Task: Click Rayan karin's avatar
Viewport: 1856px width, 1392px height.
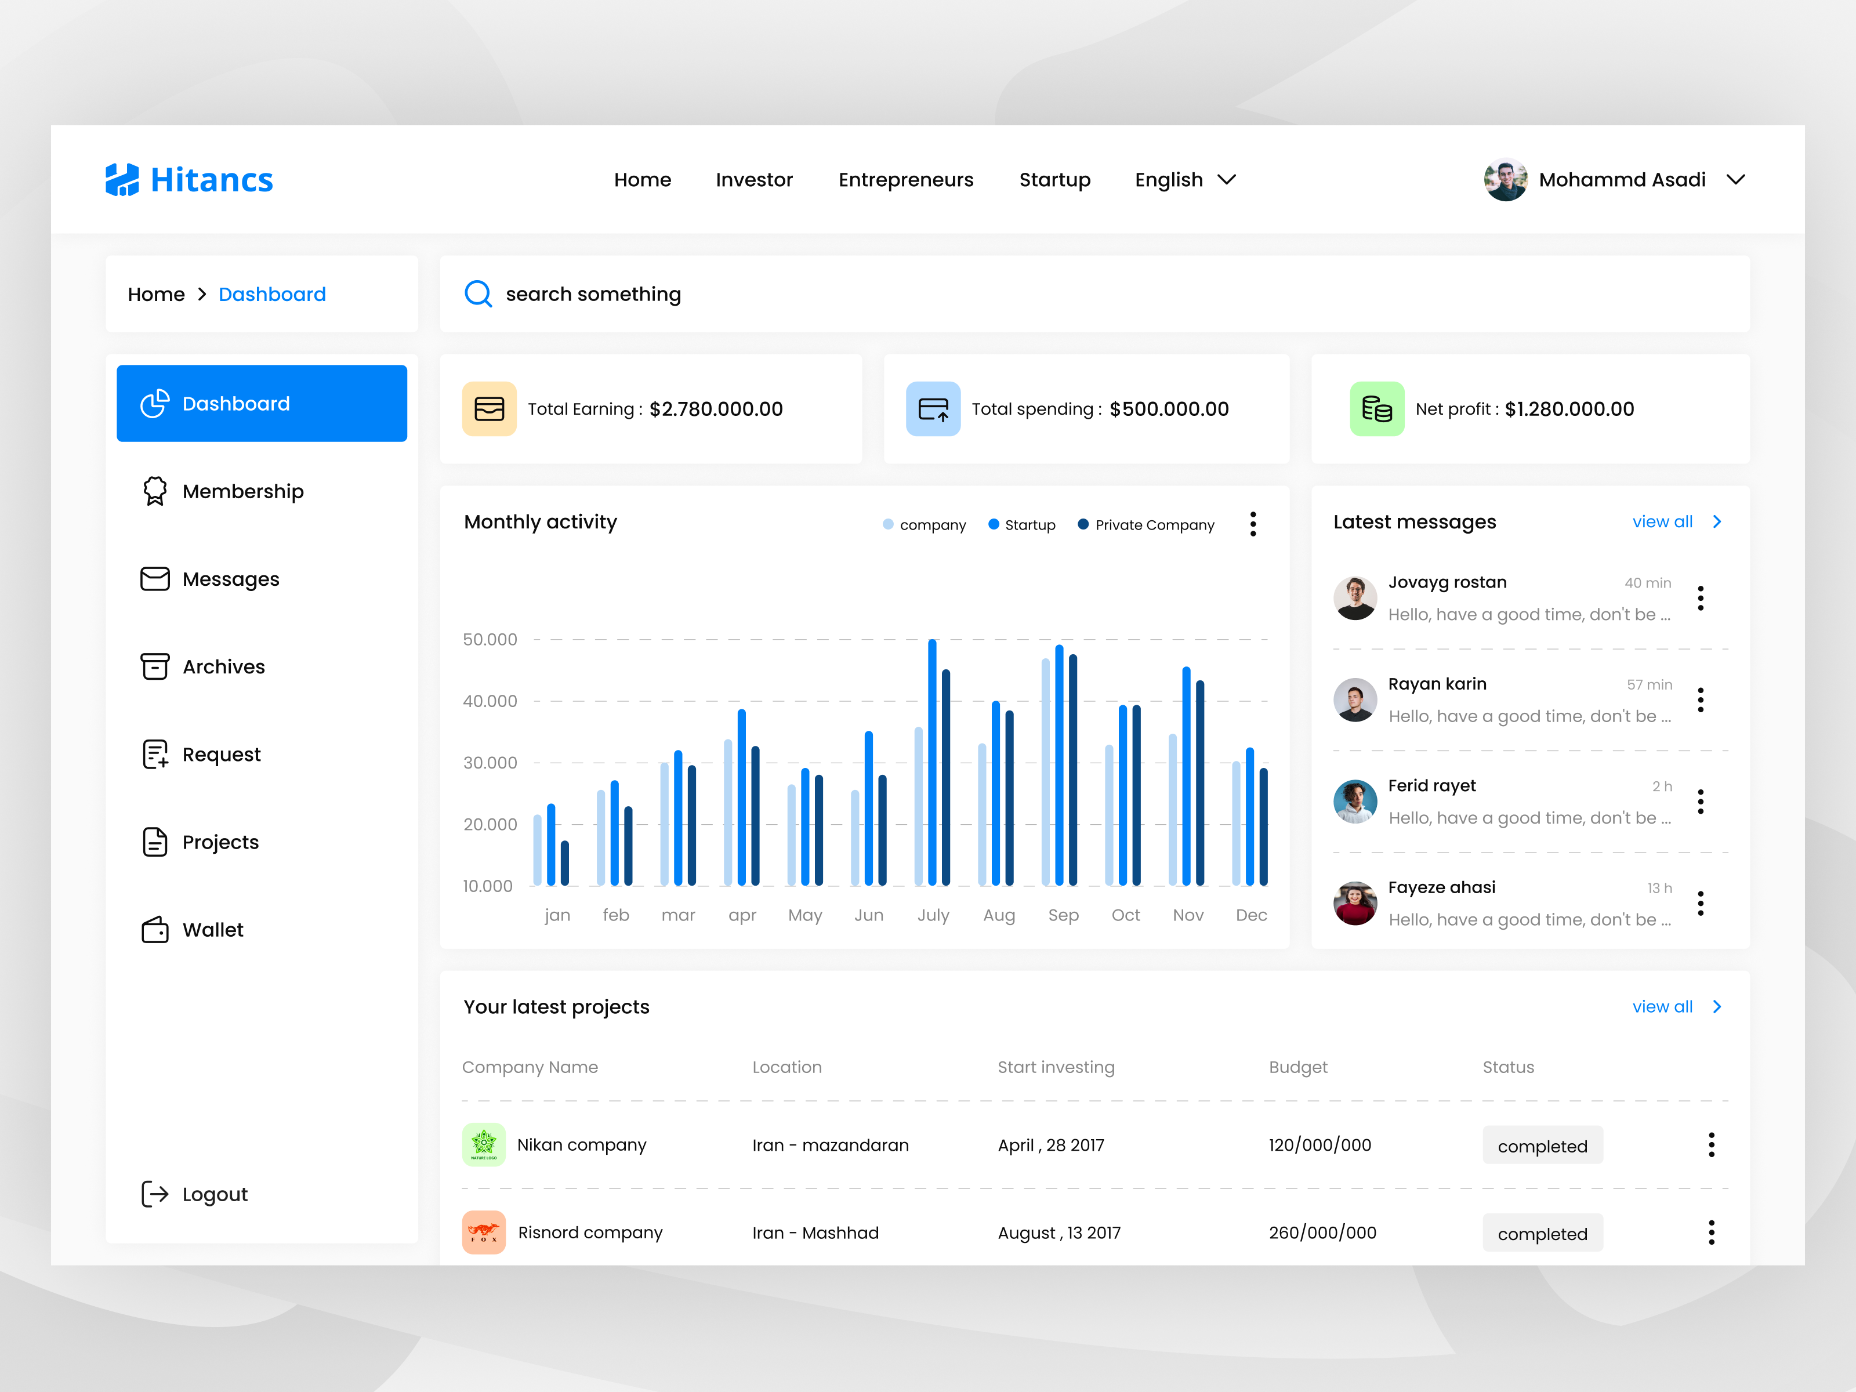Action: [x=1355, y=700]
